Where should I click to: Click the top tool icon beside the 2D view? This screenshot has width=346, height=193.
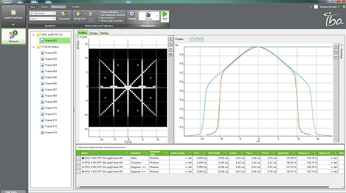[x=170, y=38]
